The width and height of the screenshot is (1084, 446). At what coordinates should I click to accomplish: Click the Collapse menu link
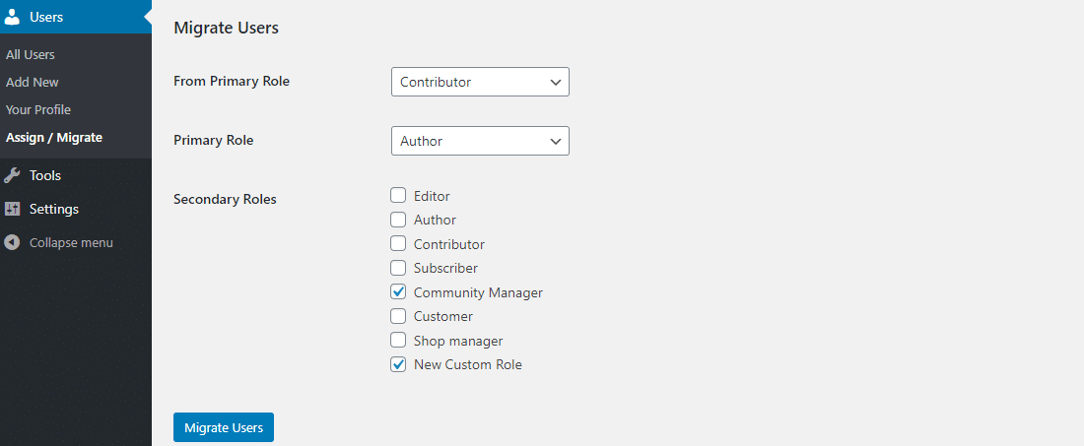tap(71, 242)
